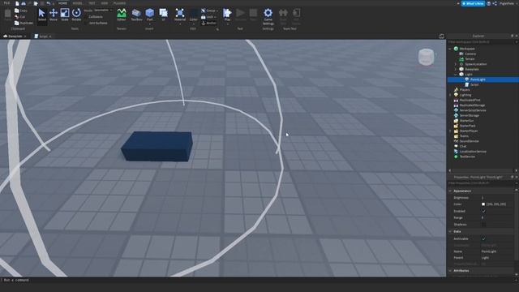Click the viewport maximize icon beside tabs
The height and width of the screenshot is (292, 519).
(441, 36)
